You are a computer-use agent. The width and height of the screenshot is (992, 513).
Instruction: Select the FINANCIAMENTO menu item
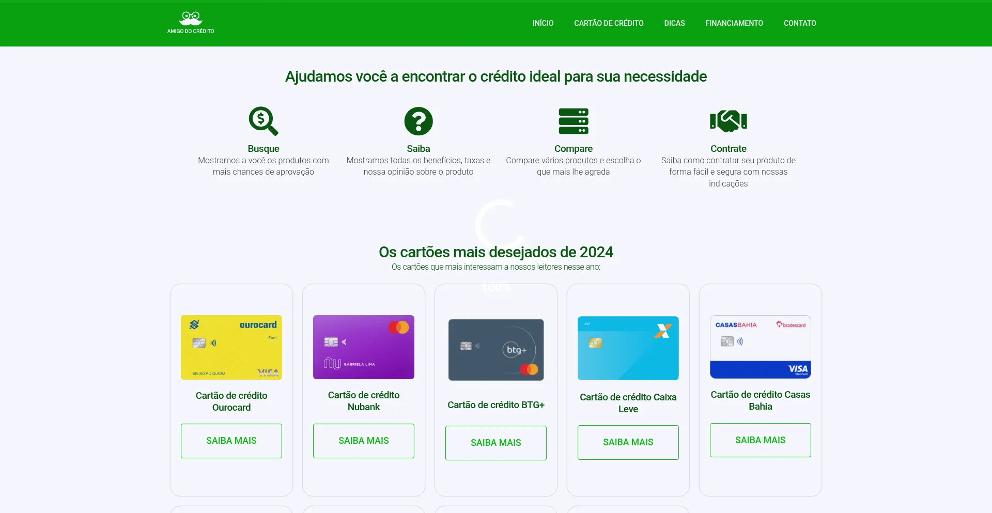734,23
